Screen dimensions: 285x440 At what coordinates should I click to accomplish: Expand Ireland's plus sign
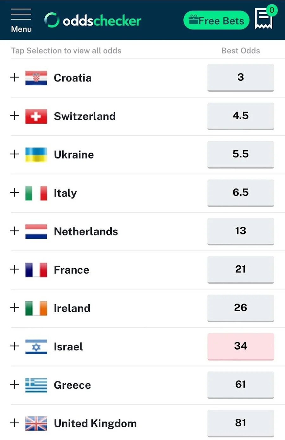tap(15, 308)
